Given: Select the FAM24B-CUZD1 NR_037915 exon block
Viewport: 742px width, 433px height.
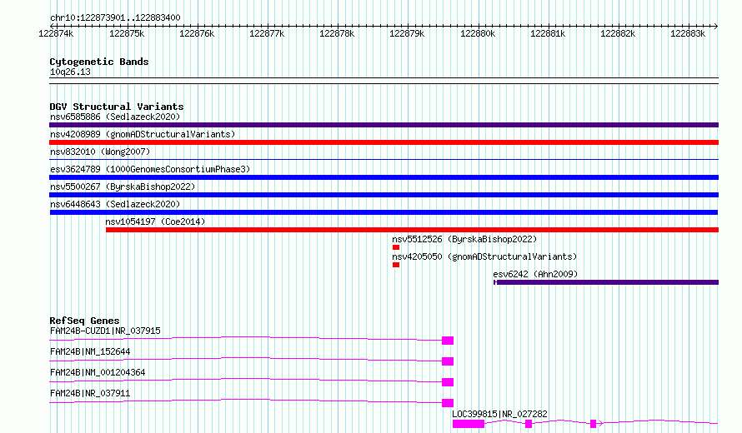Looking at the screenshot, I should coord(448,341).
